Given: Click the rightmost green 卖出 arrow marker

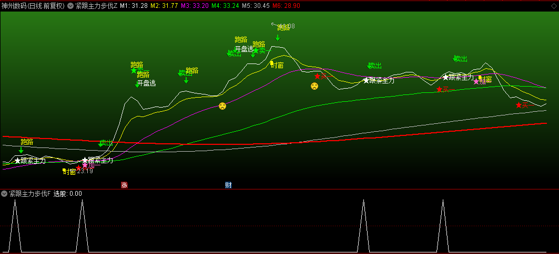Looking at the screenshot, I should pos(455,58).
